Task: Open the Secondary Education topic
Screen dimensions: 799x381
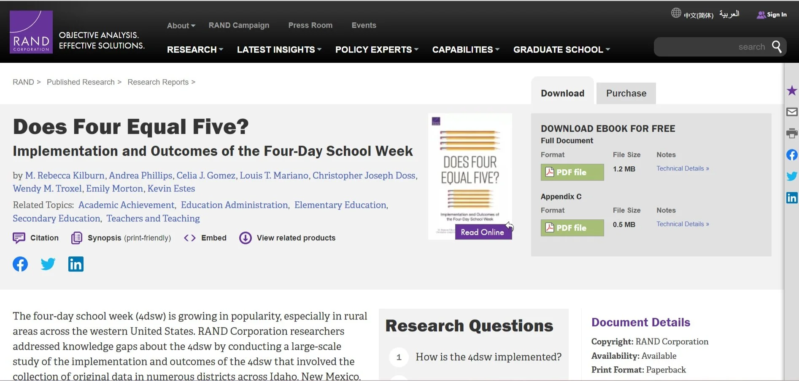Action: 56,218
